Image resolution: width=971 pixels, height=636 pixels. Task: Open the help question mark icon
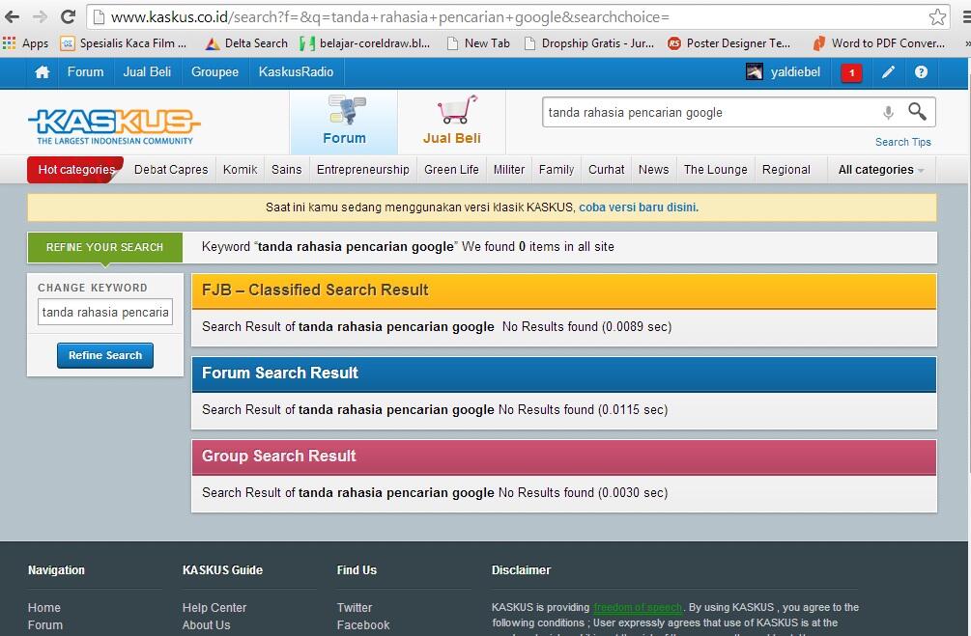pos(921,72)
